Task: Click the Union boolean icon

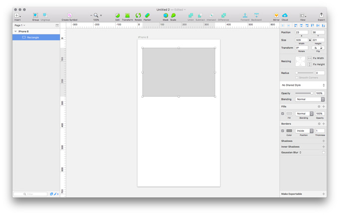Action: click(x=190, y=15)
